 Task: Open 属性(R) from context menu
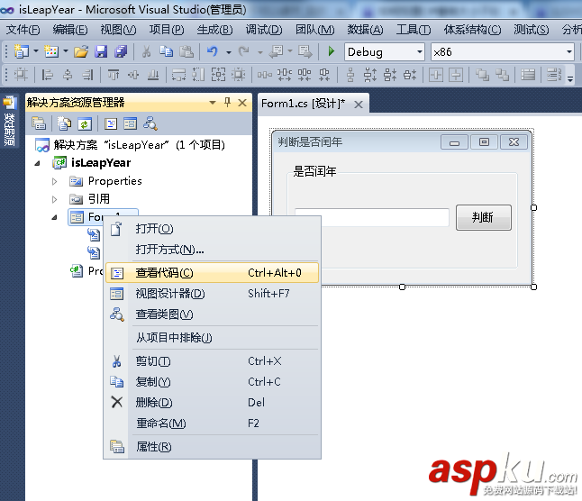pyautogui.click(x=212, y=447)
